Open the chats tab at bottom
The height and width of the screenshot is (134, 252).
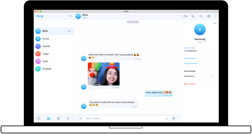click(x=39, y=118)
